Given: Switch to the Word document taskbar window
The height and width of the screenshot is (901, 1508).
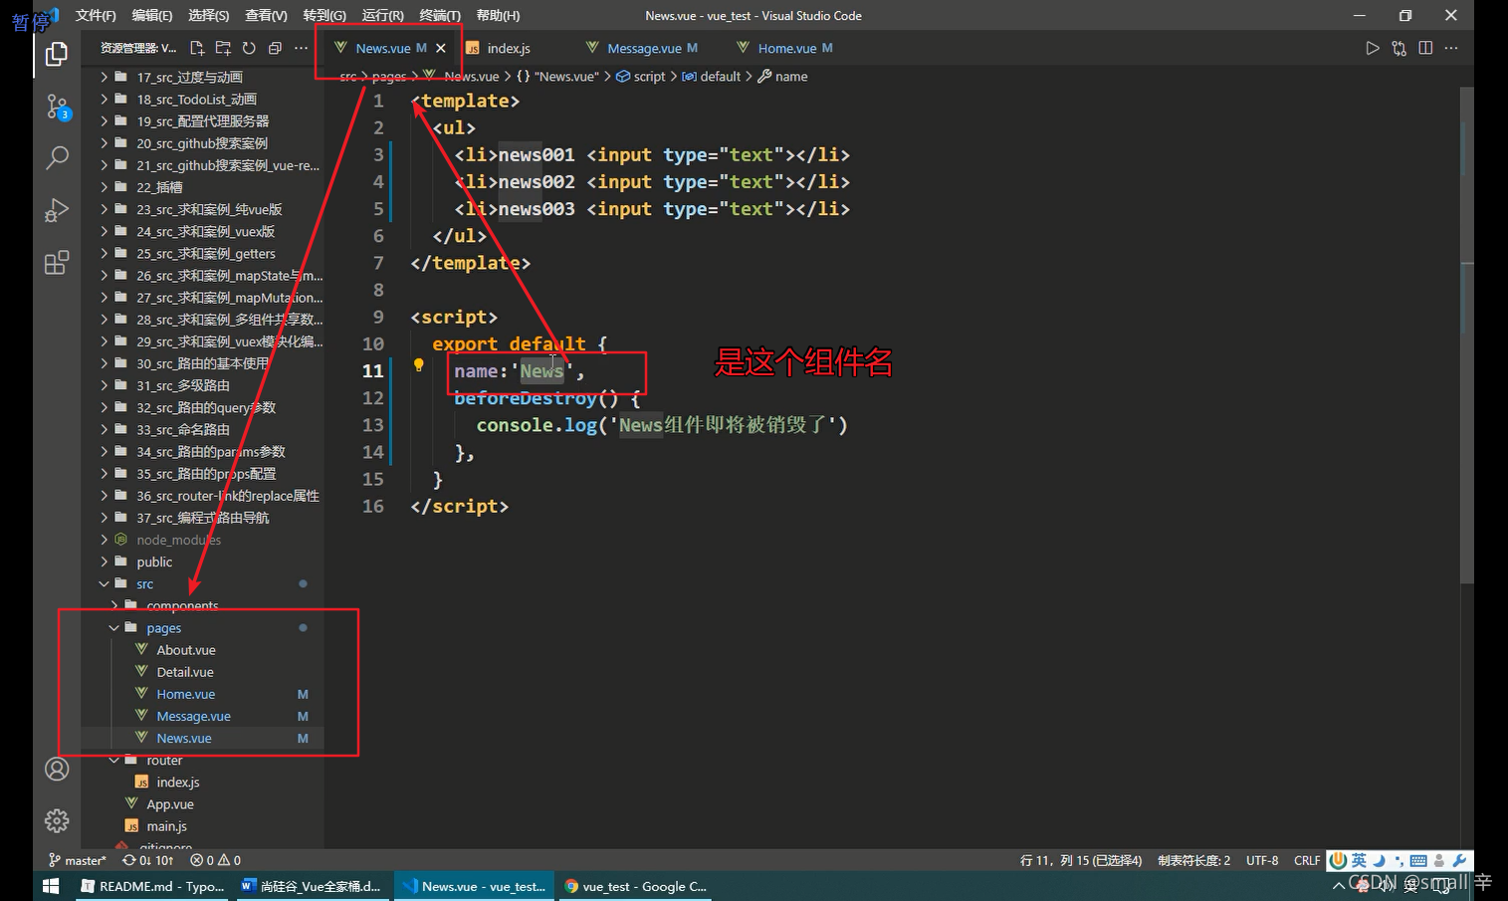Looking at the screenshot, I should 311,885.
